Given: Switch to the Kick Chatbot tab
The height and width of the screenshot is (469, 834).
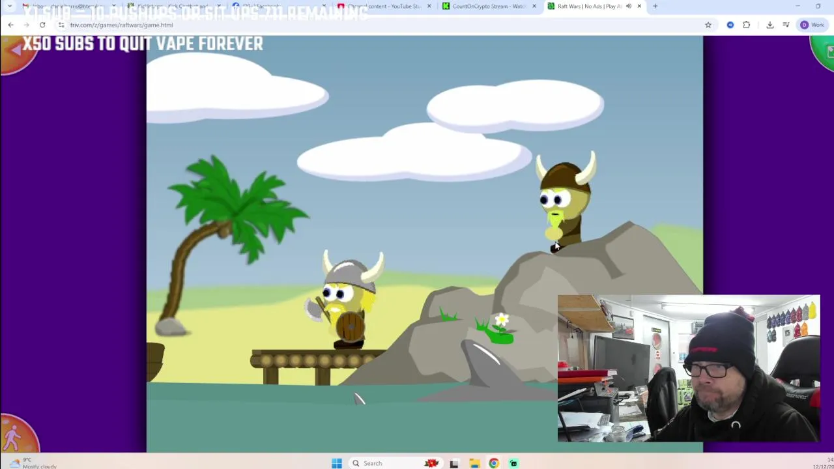Looking at the screenshot, I should (x=175, y=6).
